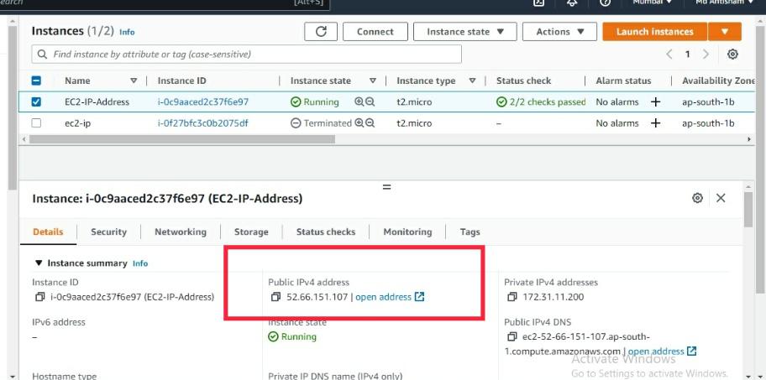This screenshot has width=766, height=380.
Task: Click the Status check column header
Action: tap(524, 81)
